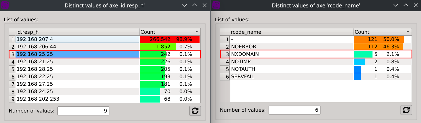Edit the number of values field showing 6
The image size is (421, 123).
294,110
